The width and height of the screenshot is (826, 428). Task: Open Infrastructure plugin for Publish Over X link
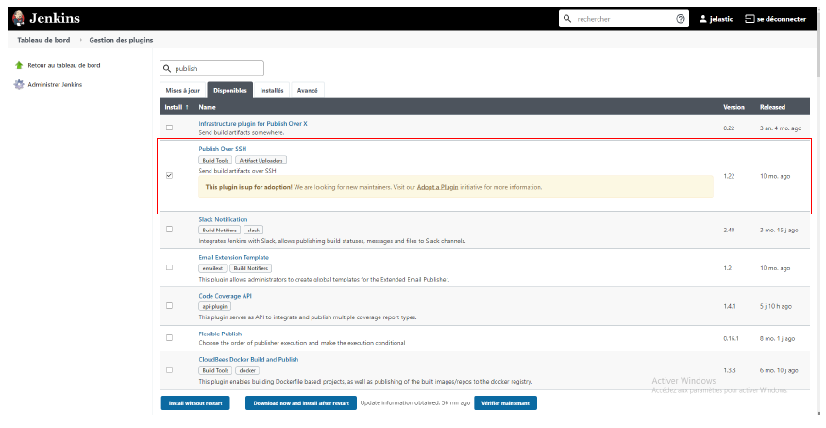253,124
